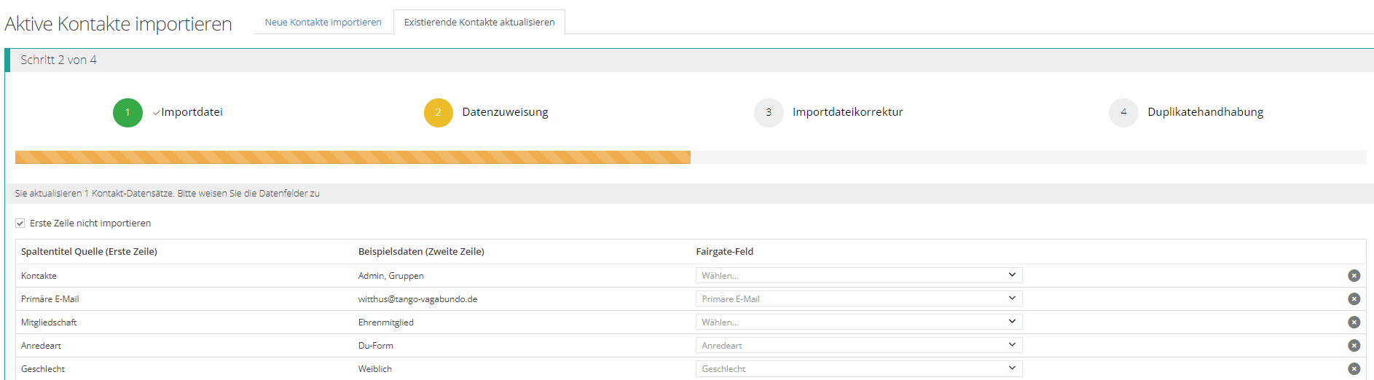The height and width of the screenshot is (380, 1374).
Task: Open the Geschlecht field dropdown
Action: (x=858, y=369)
